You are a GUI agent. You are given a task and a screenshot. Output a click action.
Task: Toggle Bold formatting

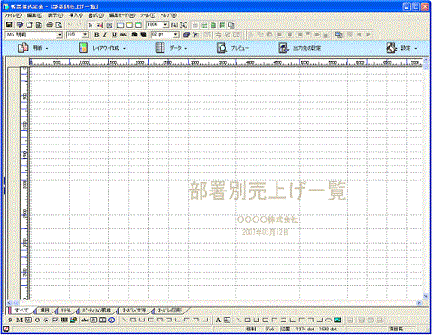96,34
